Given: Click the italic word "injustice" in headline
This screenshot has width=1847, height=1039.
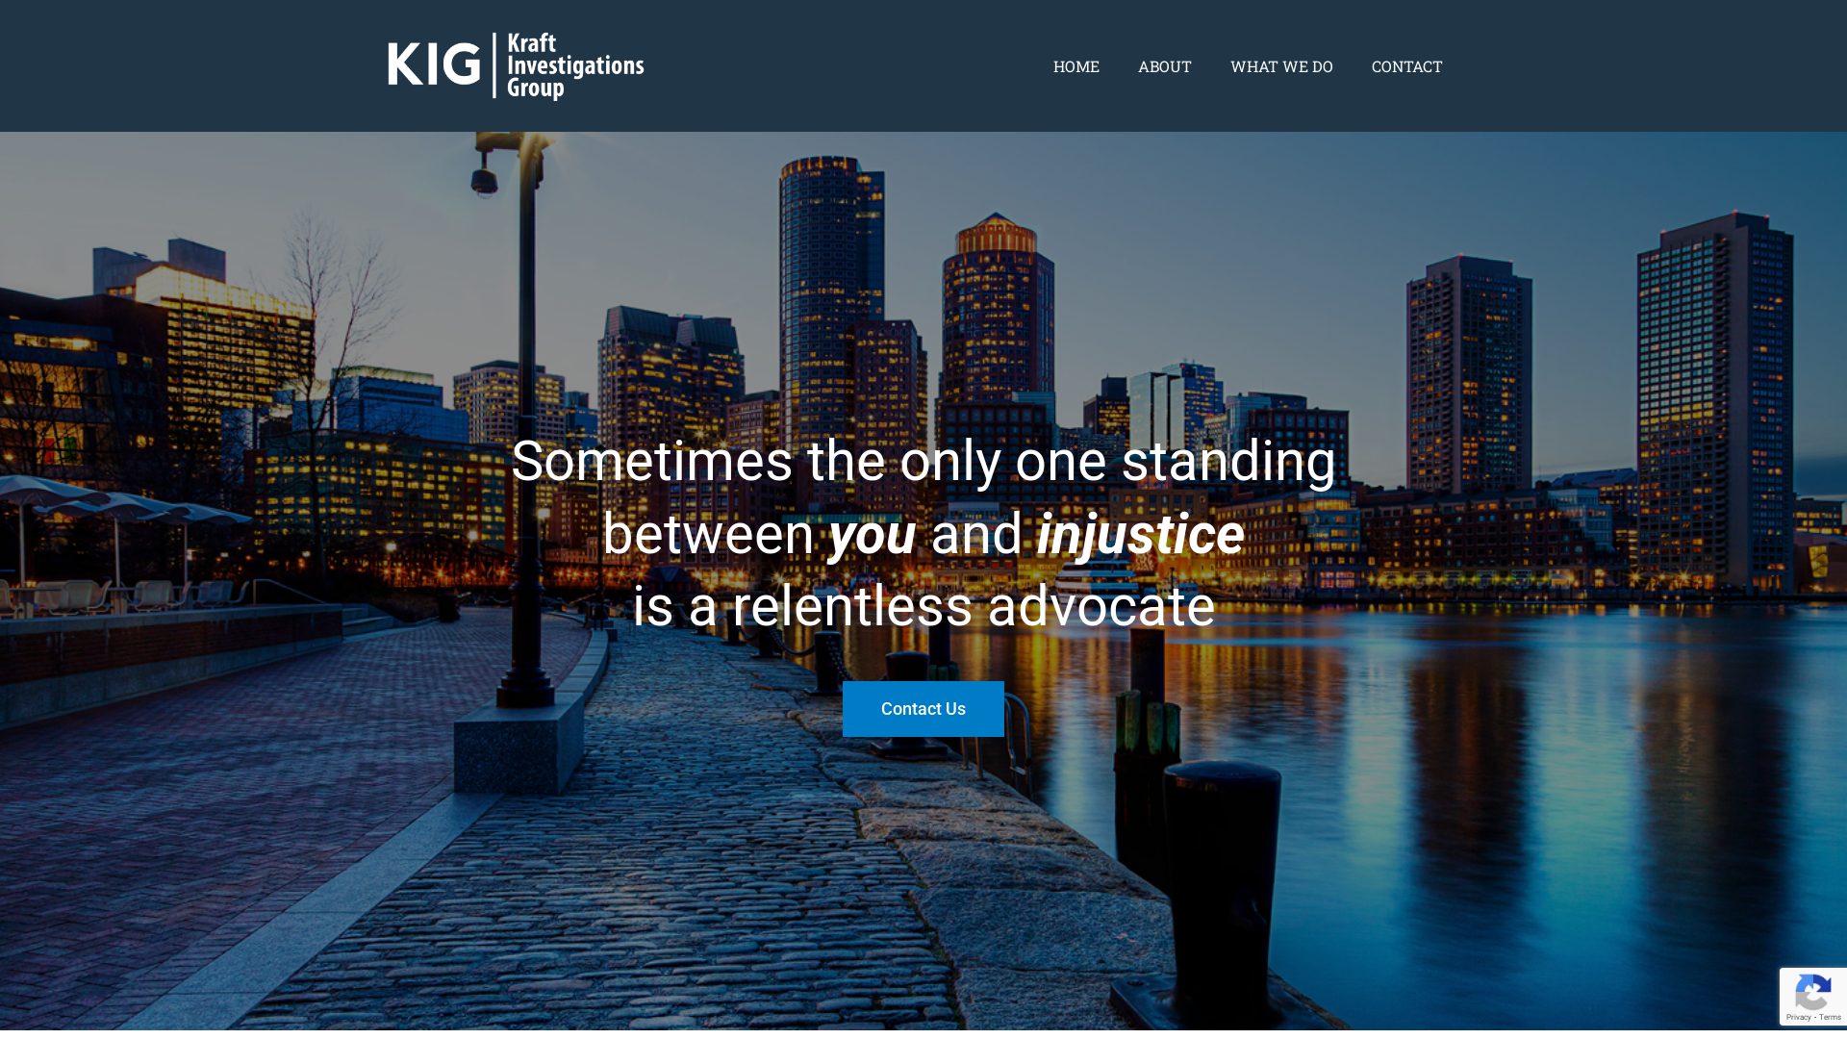Looking at the screenshot, I should click(1140, 534).
